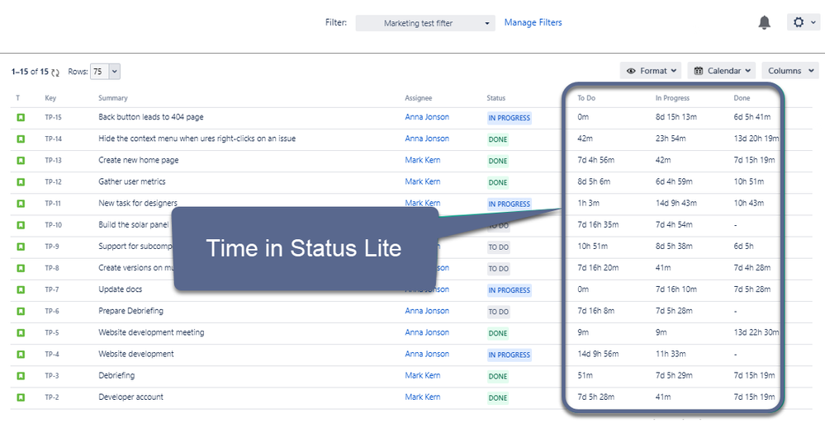Click the Done value '13d 22h 30m'

click(756, 332)
